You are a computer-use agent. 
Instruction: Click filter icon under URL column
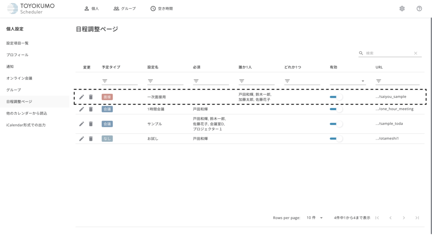(378, 81)
